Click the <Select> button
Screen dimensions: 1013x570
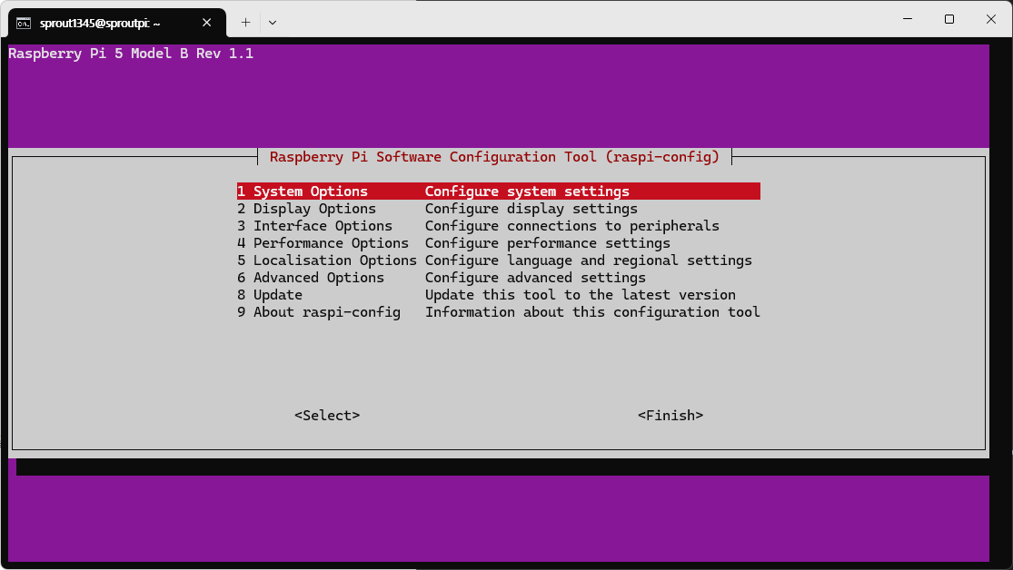pyautogui.click(x=327, y=416)
